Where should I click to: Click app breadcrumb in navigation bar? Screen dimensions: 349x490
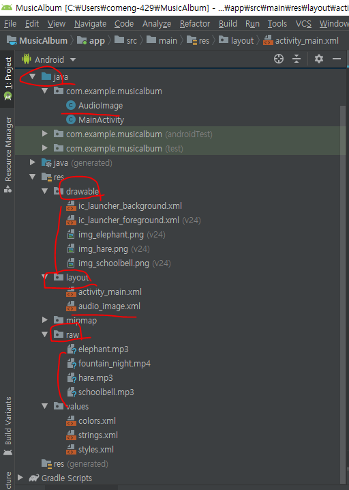click(x=91, y=41)
